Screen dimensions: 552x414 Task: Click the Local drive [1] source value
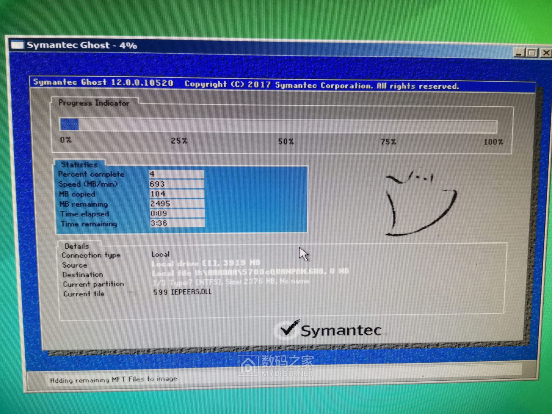[206, 263]
